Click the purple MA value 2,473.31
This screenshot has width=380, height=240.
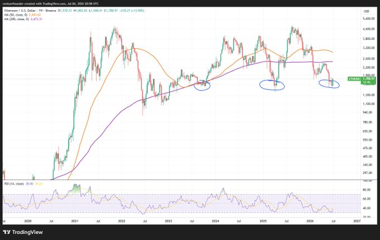36,19
